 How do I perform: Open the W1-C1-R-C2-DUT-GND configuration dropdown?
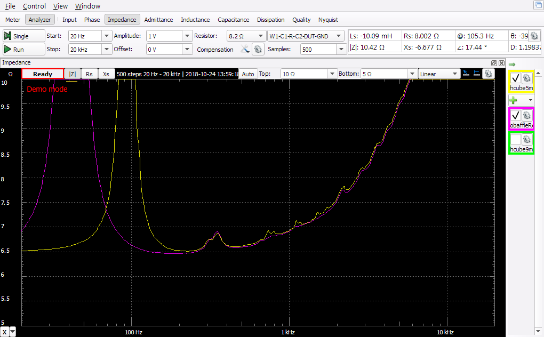tap(306, 36)
